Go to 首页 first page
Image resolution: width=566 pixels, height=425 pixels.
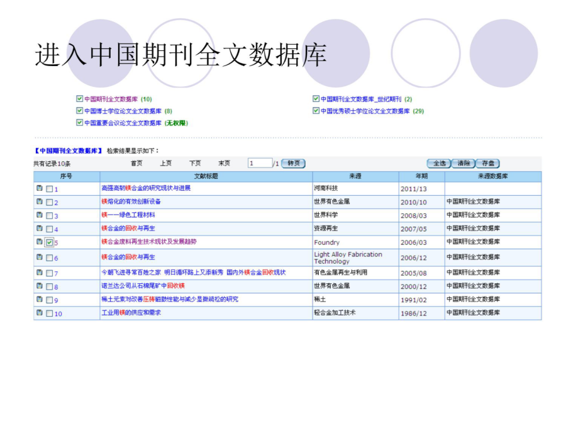click(136, 163)
